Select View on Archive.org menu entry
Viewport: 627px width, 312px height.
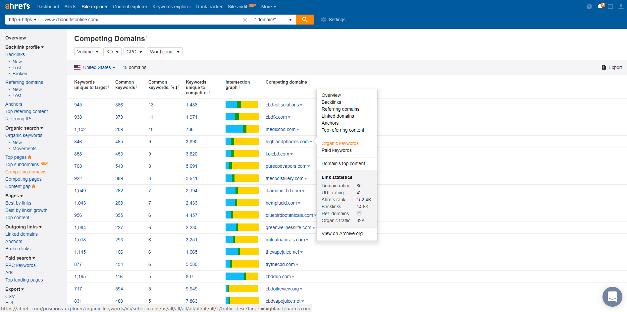[x=342, y=233]
